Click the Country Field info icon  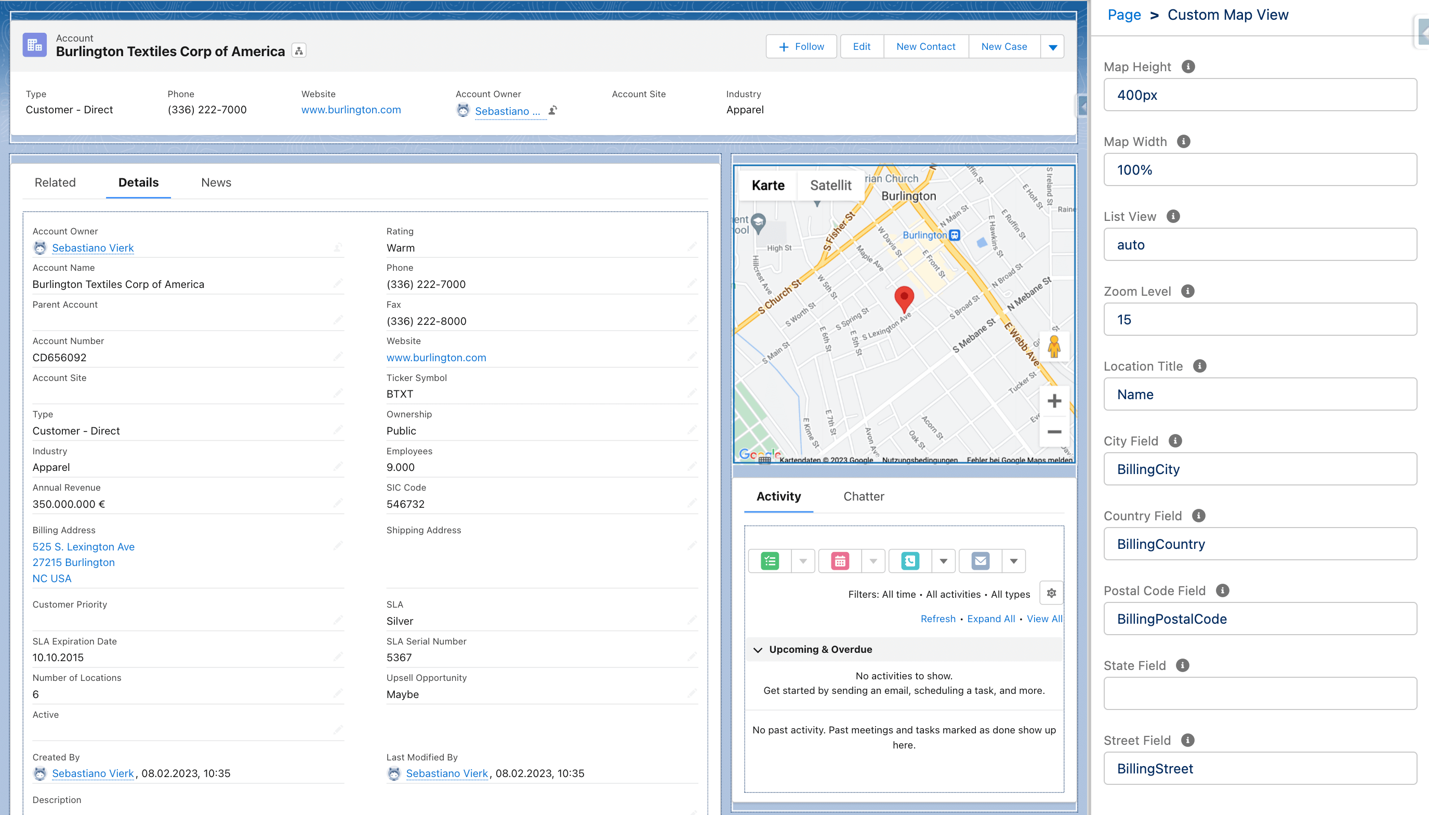coord(1198,516)
